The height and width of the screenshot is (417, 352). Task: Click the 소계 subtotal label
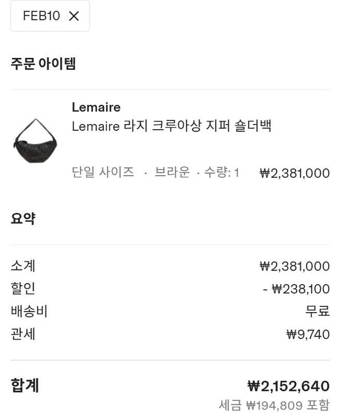coord(23,266)
